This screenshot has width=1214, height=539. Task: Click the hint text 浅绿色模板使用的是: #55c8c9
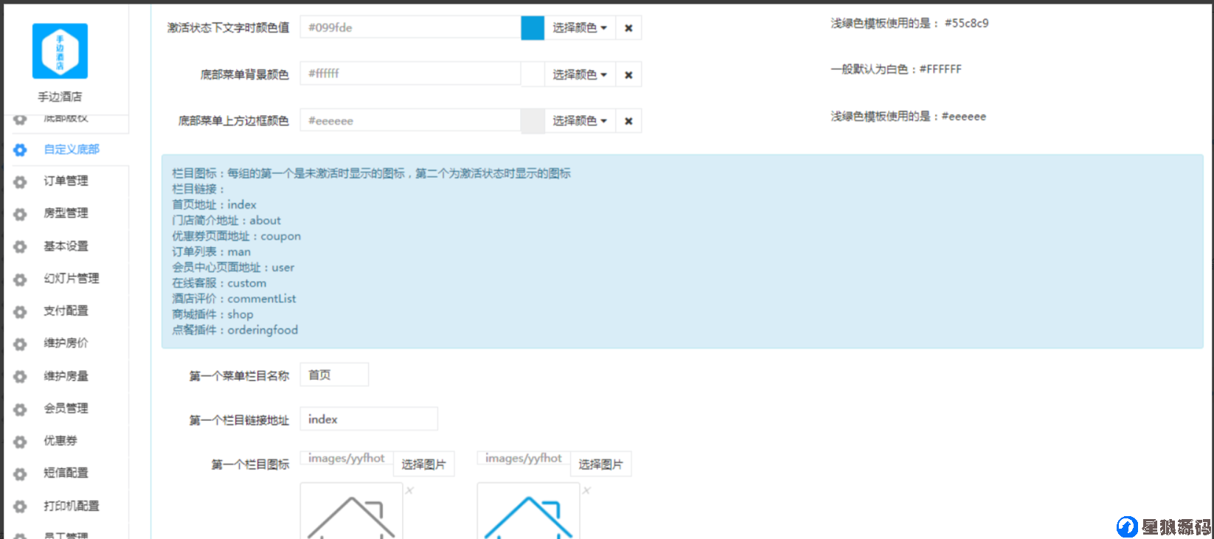point(909,23)
